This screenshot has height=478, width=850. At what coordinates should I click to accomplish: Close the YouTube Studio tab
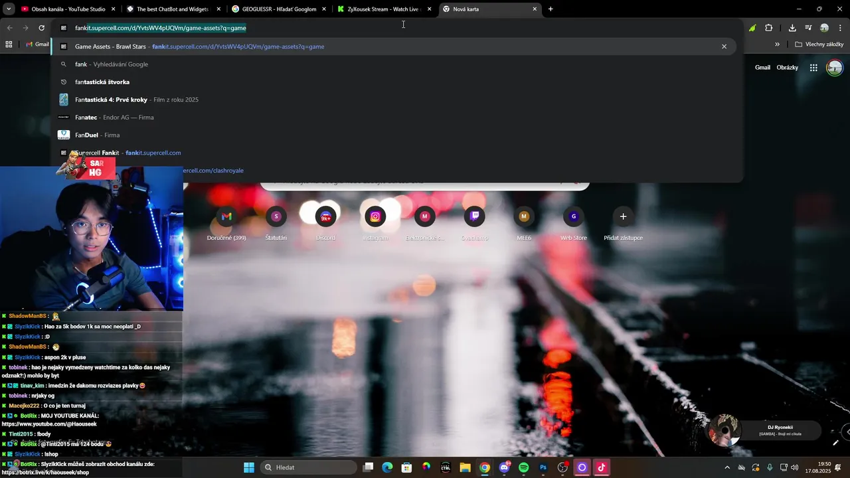(113, 9)
